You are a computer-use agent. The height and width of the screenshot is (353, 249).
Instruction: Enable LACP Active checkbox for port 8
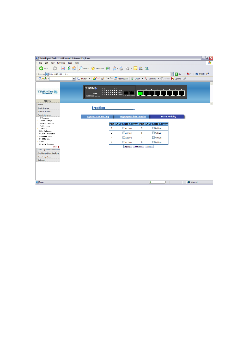click(x=153, y=142)
